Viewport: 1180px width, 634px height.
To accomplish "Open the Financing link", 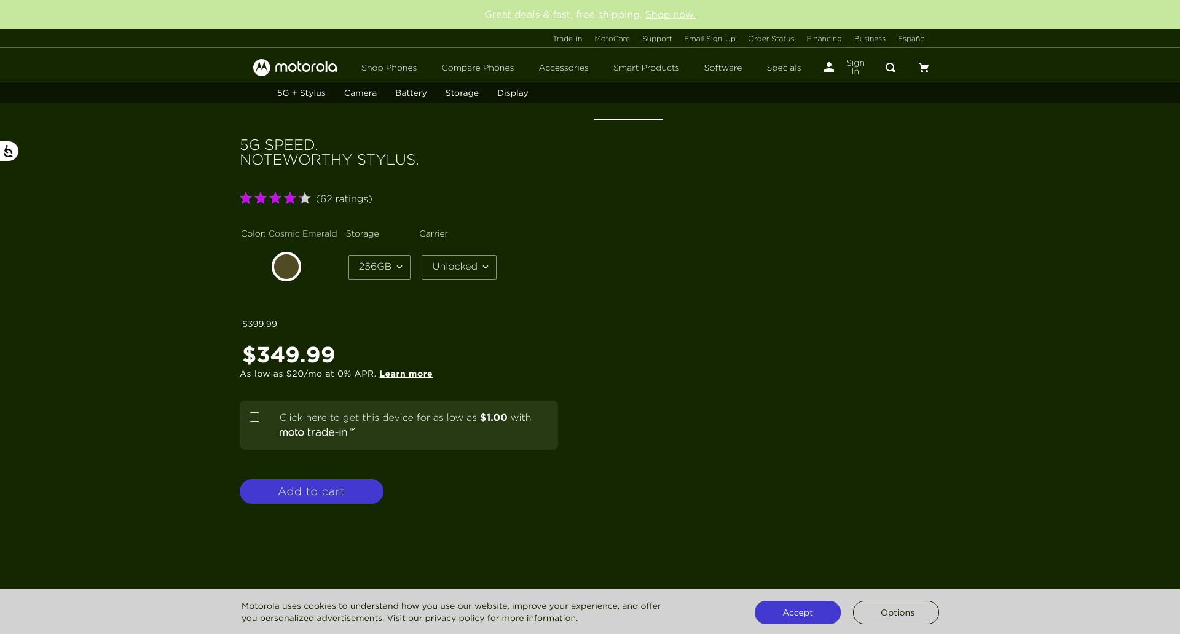I will pos(824,39).
